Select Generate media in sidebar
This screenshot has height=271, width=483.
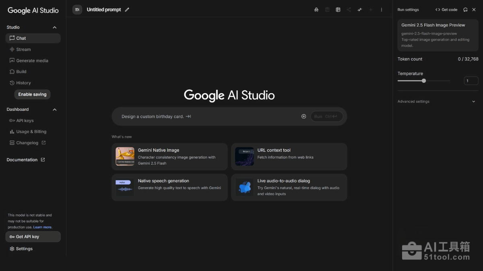(x=32, y=61)
